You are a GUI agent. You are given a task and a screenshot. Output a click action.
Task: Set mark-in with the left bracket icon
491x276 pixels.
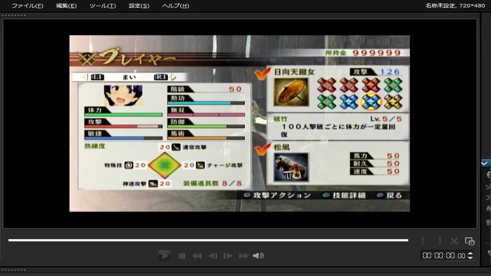click(423, 241)
